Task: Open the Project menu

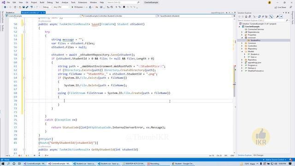Action: [x=34, y=2]
